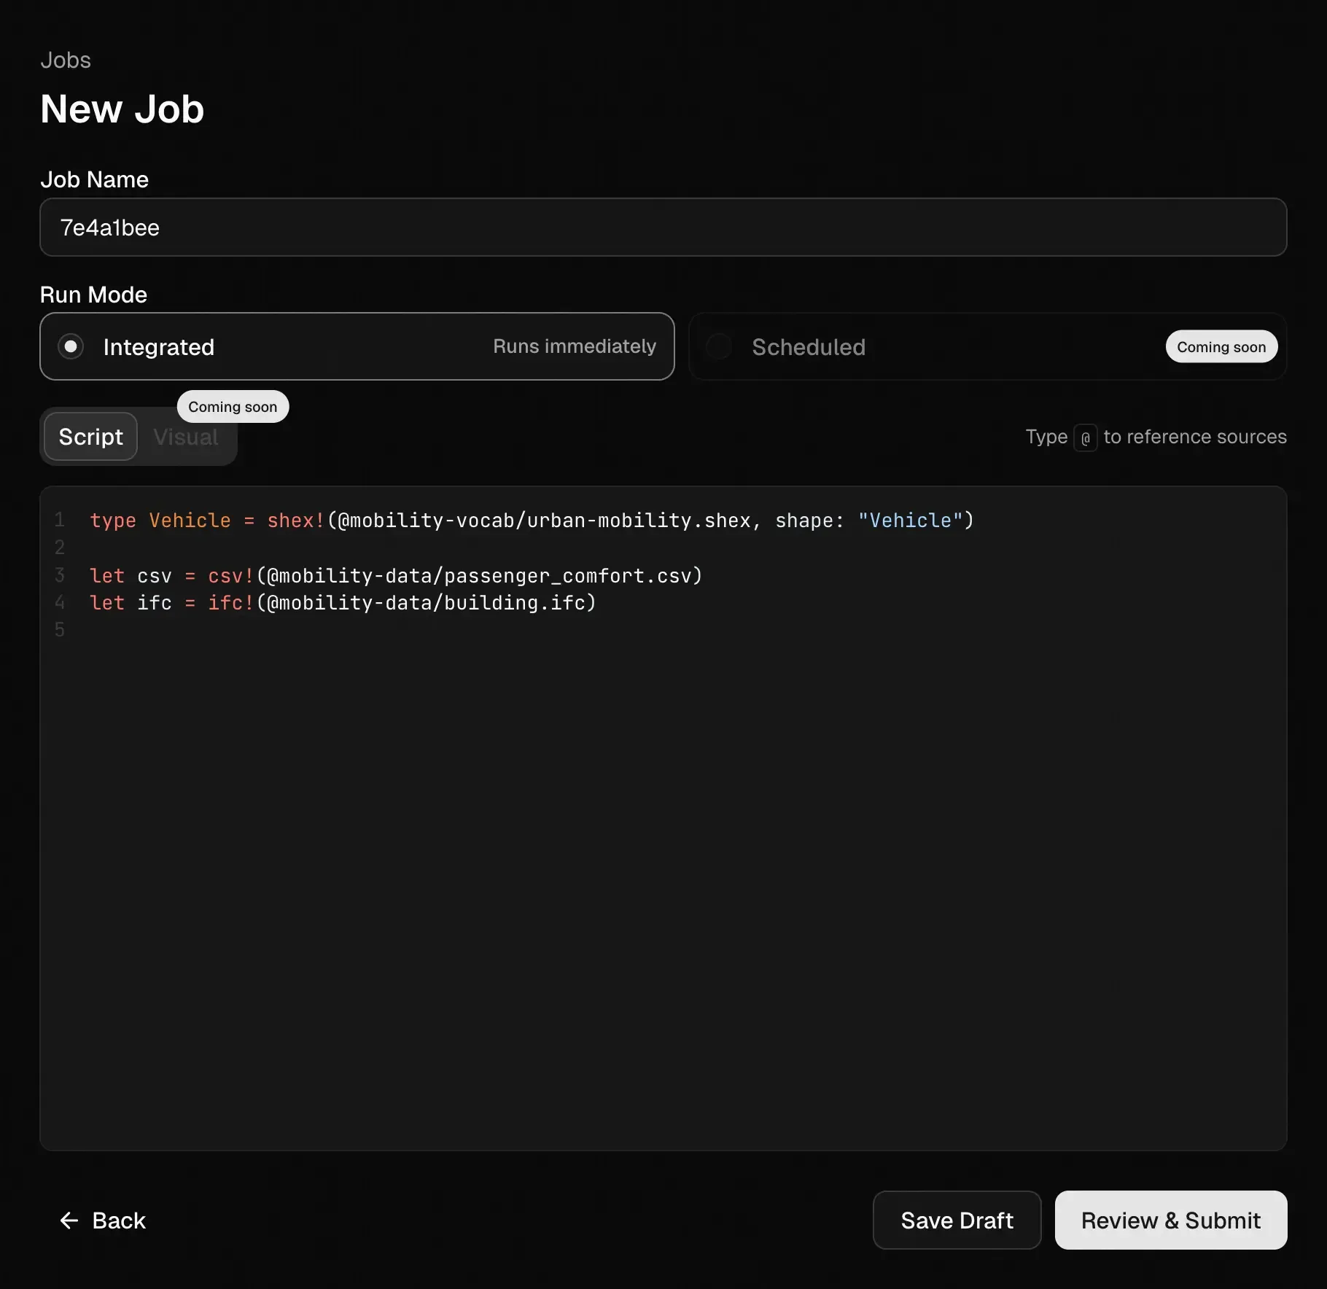Click the Coming soon badge beside Scheduled
The width and height of the screenshot is (1327, 1289).
1221,347
